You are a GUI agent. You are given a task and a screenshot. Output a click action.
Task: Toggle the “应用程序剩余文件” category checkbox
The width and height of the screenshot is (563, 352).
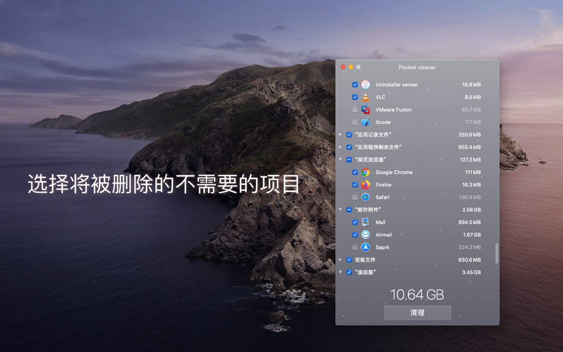pyautogui.click(x=349, y=147)
